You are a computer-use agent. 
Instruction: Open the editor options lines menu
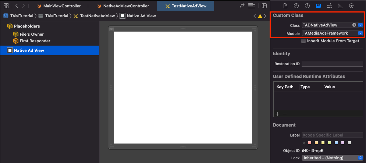[x=251, y=6]
